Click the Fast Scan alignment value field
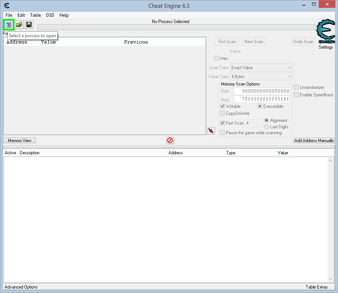 [254, 123]
